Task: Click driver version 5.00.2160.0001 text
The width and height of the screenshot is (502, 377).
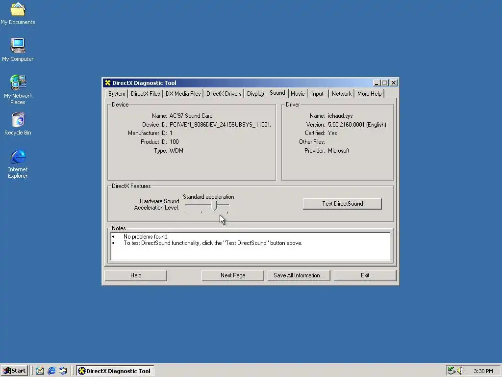Action: tap(357, 125)
